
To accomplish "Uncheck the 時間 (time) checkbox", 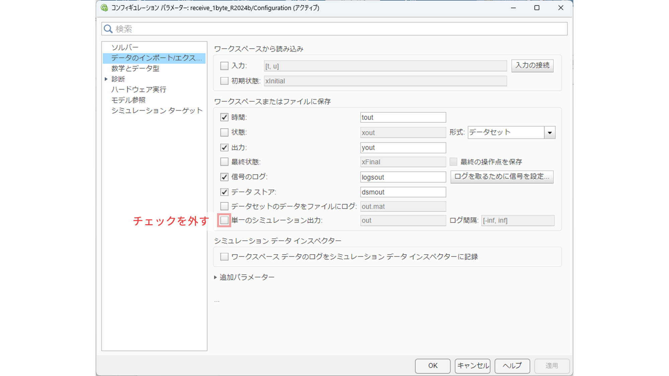I will coord(224,117).
